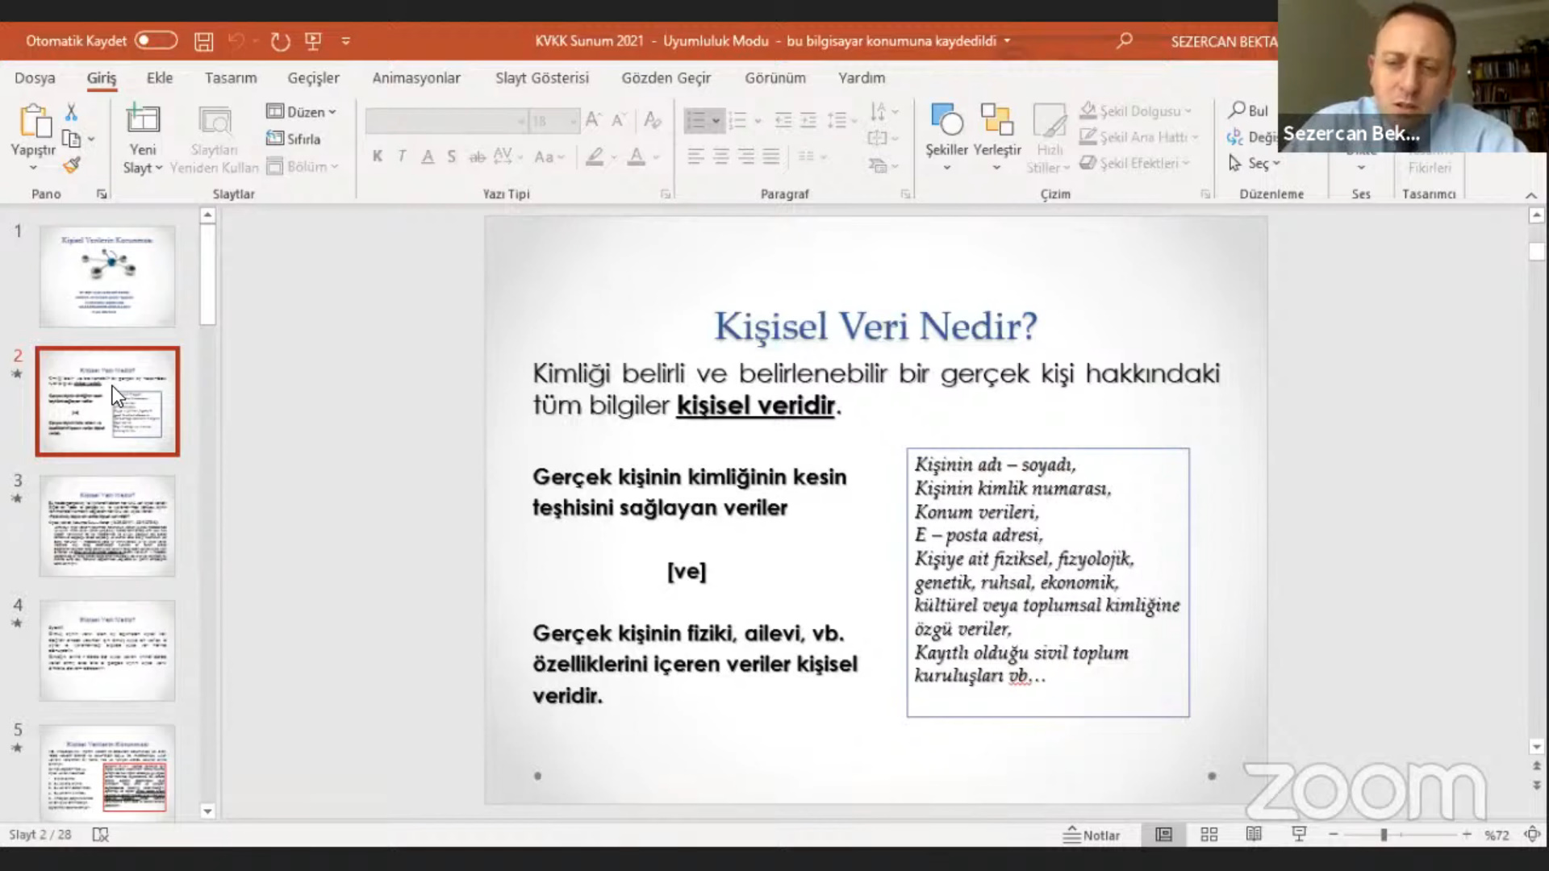The image size is (1549, 871).
Task: Open the search magnifier in title bar
Action: 1124,40
